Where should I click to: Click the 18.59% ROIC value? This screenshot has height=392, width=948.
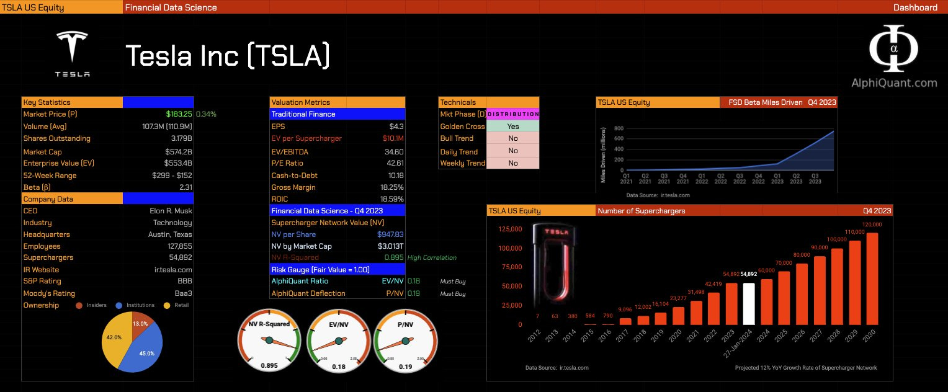click(392, 199)
